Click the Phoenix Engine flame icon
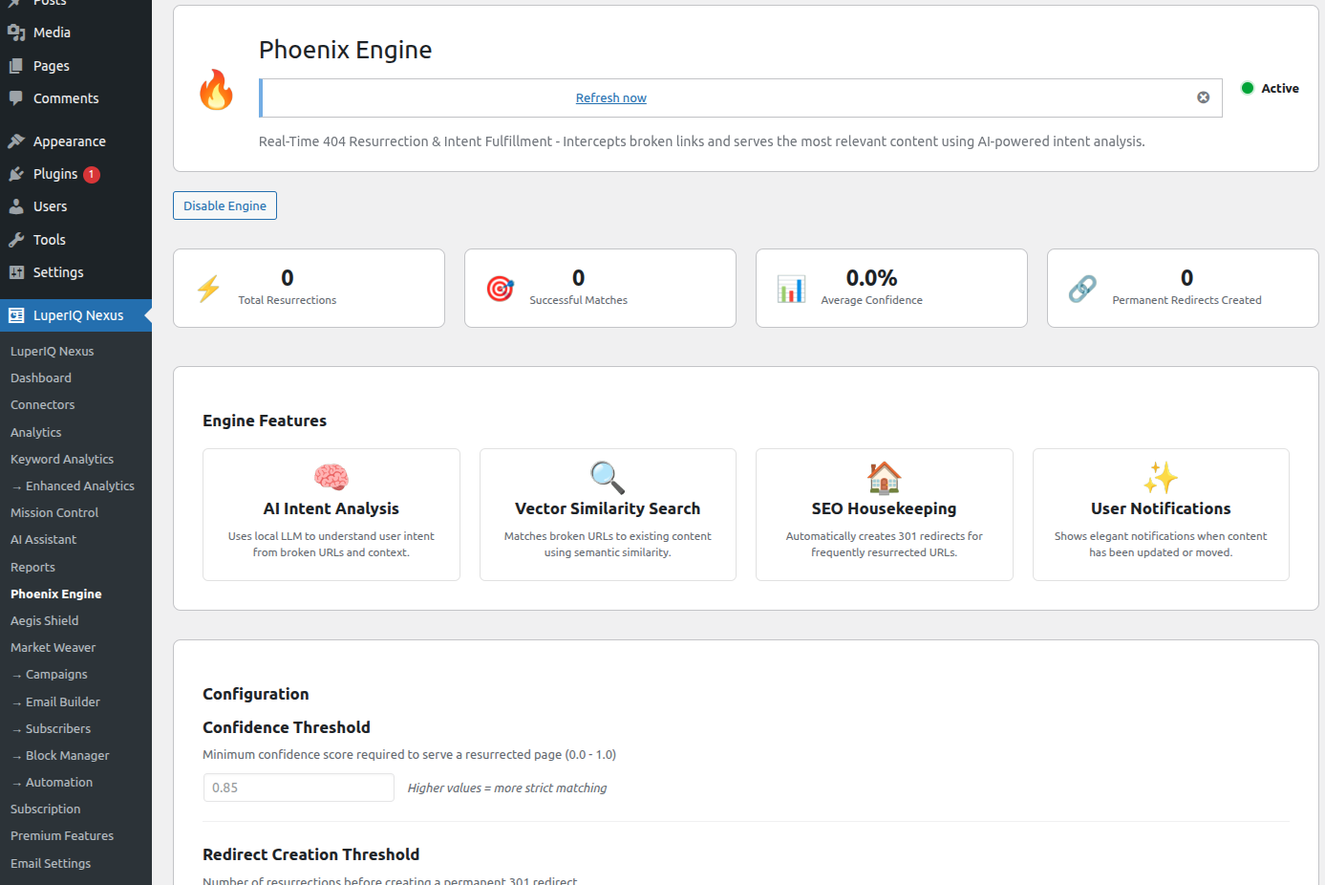 coord(216,90)
